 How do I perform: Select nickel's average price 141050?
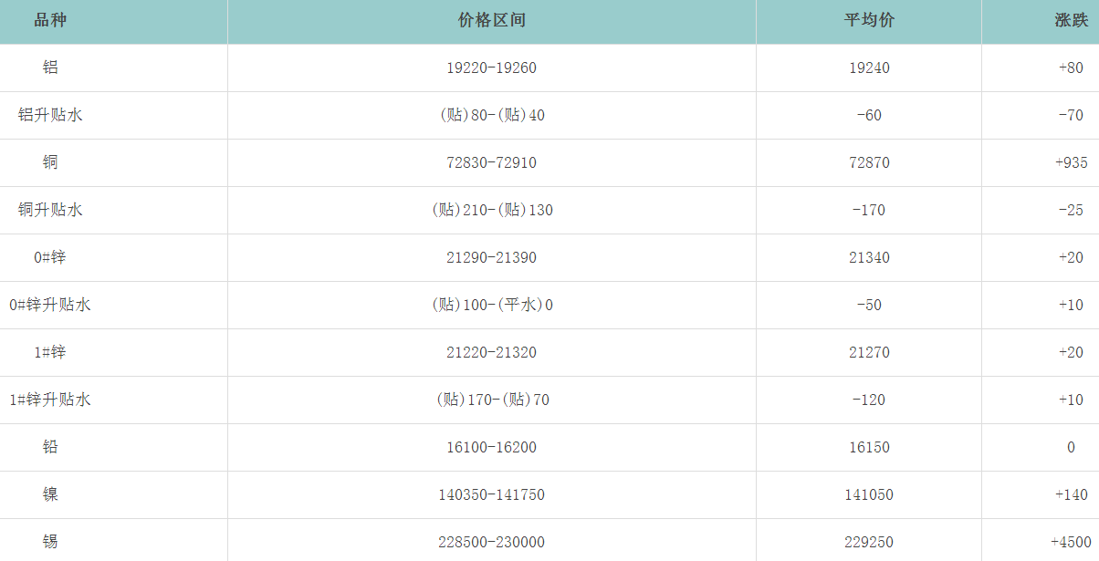(x=869, y=494)
